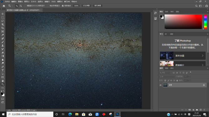Expand the basic skills tutorial chevron
The width and height of the screenshot is (209, 117).
202,56
